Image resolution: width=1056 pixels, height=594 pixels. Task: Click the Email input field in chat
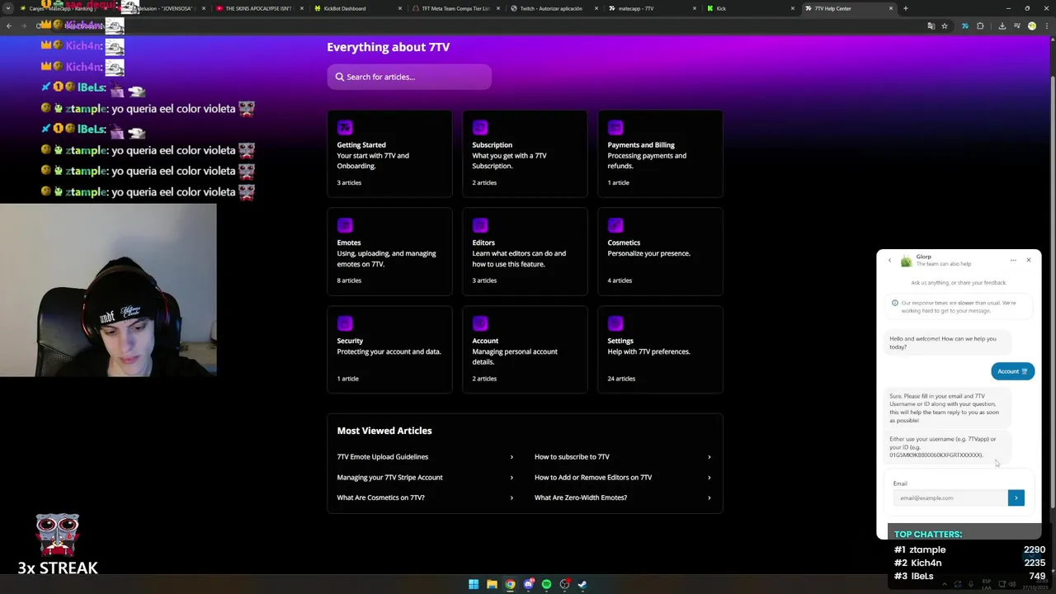[x=950, y=497]
